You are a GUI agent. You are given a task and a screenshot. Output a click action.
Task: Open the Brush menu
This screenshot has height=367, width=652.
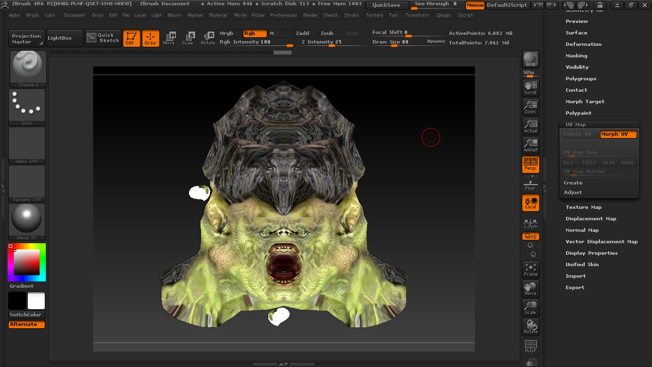point(32,15)
